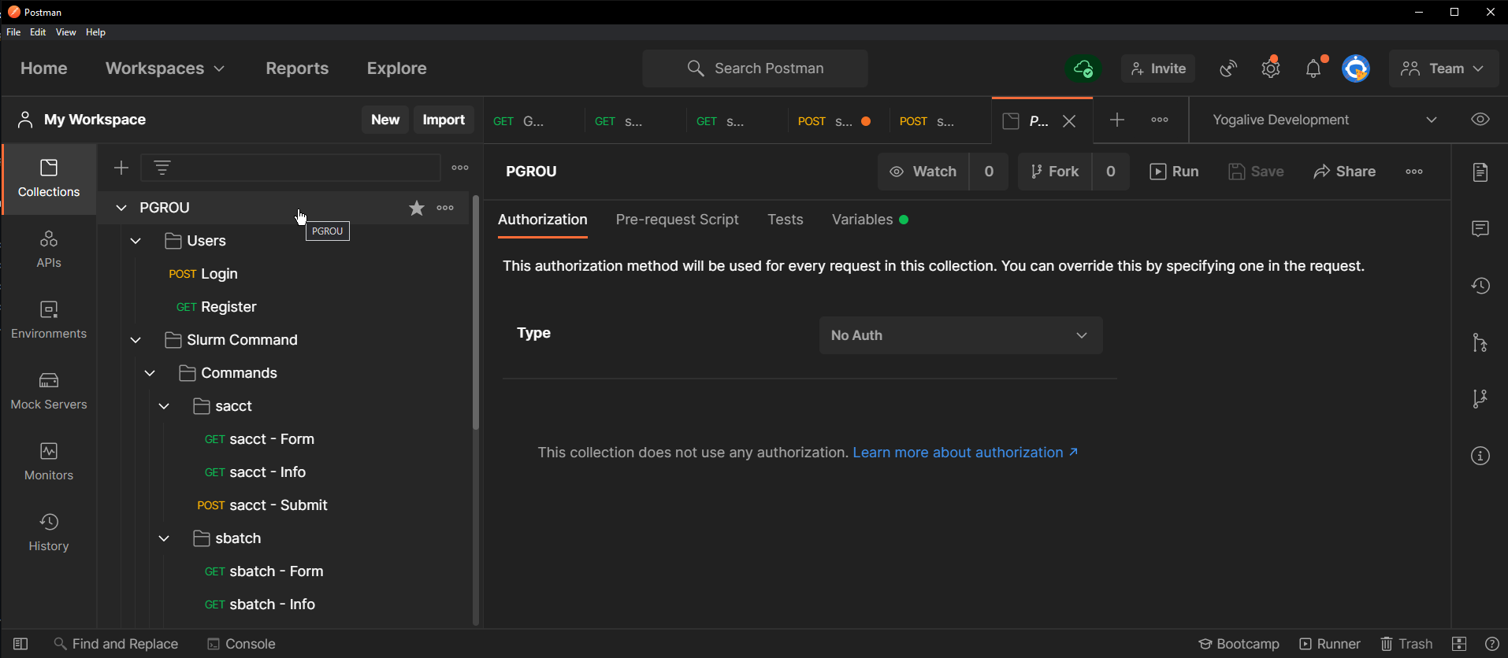Image resolution: width=1508 pixels, height=658 pixels.
Task: Toggle the sidebar with bottom-left icon
Action: (20, 644)
